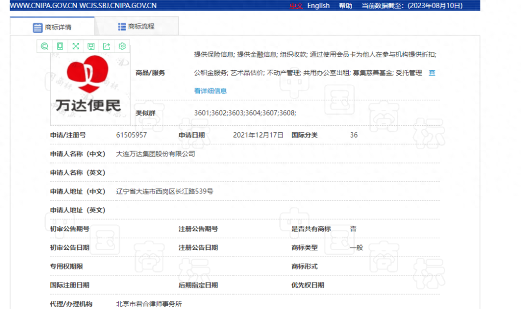Expand the trademark image to fullscreen

click(75, 46)
